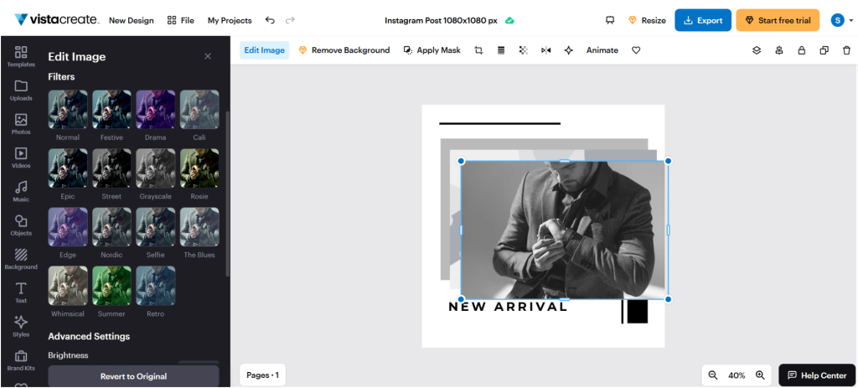Lock the selected image with padlock icon
Screen dimensions: 858x388
coord(801,50)
